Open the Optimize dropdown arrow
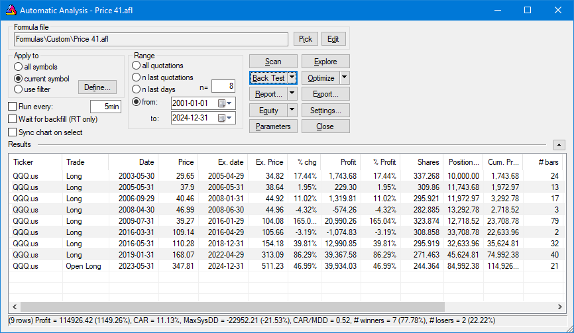The height and width of the screenshot is (333, 574). coord(344,77)
